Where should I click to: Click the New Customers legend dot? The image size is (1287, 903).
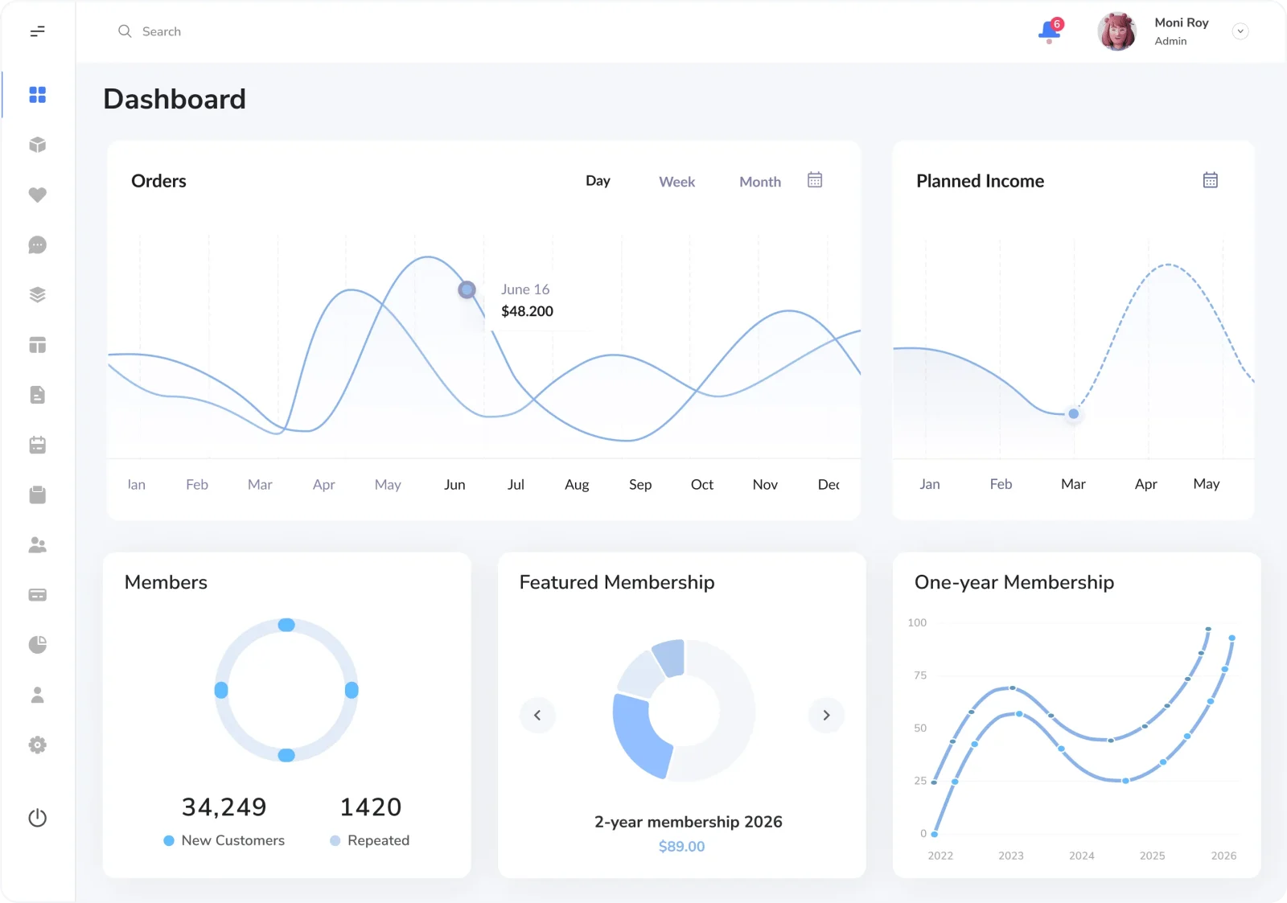169,840
